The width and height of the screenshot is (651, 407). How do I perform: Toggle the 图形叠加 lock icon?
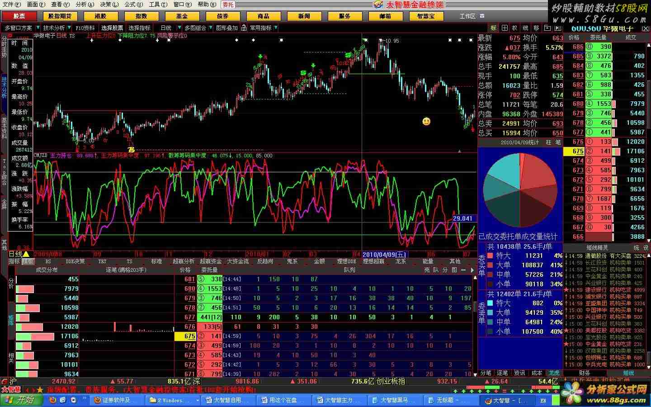click(244, 28)
